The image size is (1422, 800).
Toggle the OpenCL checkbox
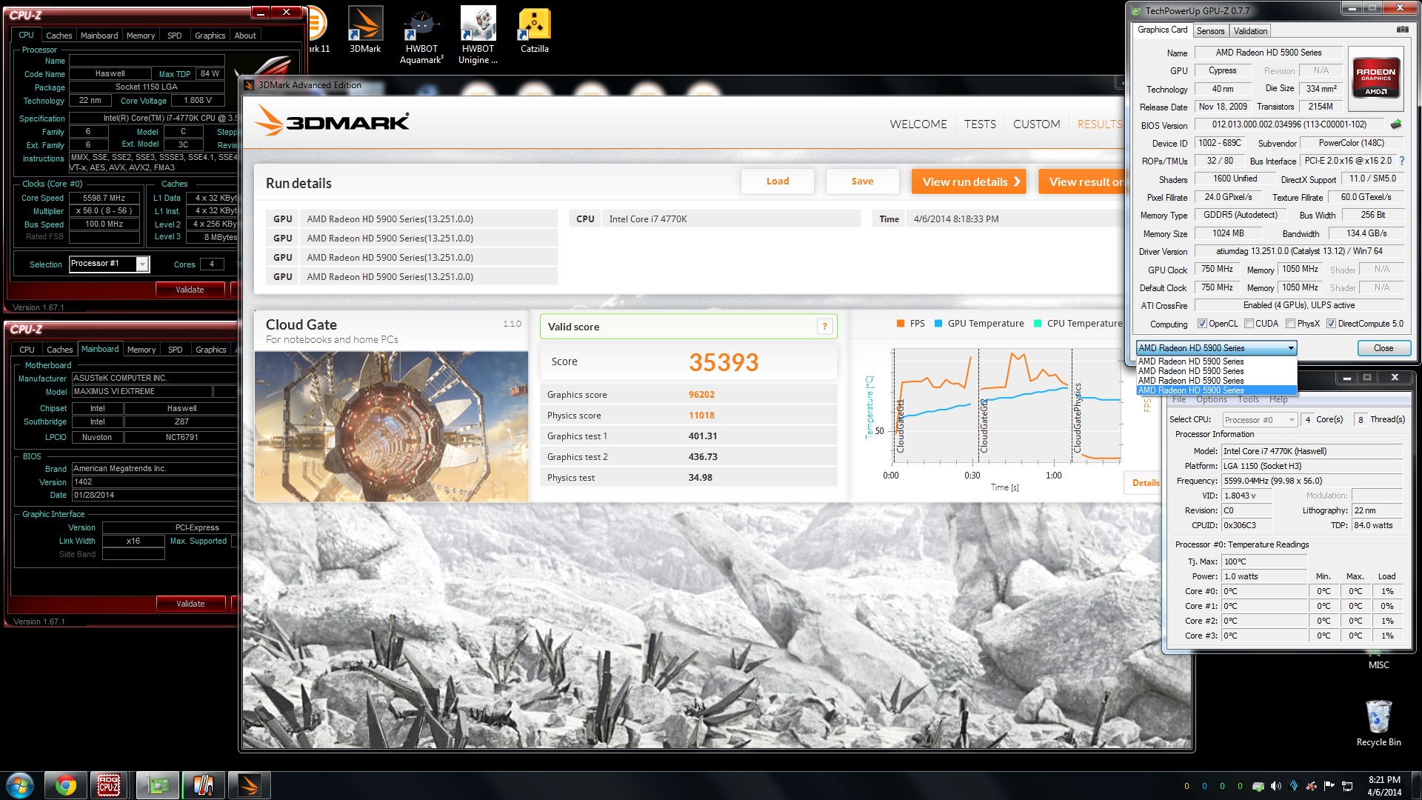[x=1202, y=324]
